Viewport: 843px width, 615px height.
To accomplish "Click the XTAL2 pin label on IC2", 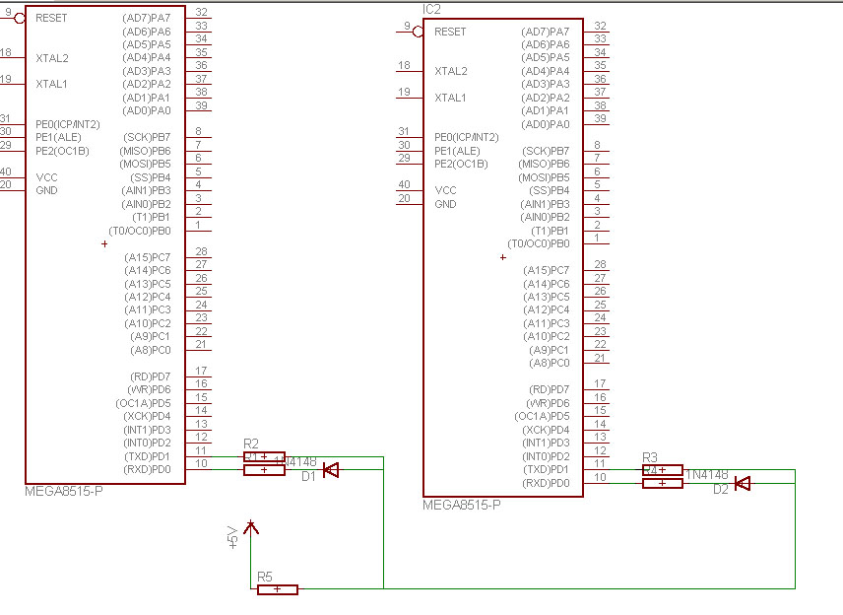I will [x=450, y=71].
